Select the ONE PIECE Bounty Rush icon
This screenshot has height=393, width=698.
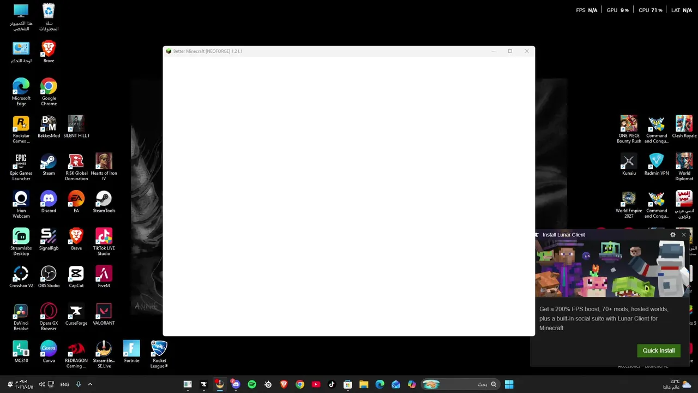[629, 129]
